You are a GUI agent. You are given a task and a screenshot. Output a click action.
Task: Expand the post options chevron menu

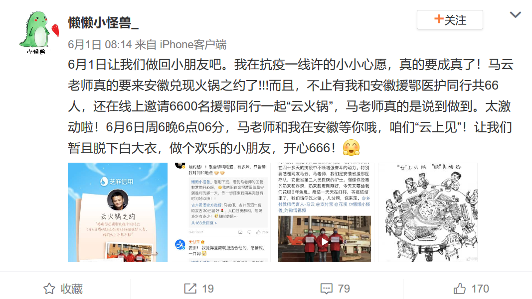[515, 14]
